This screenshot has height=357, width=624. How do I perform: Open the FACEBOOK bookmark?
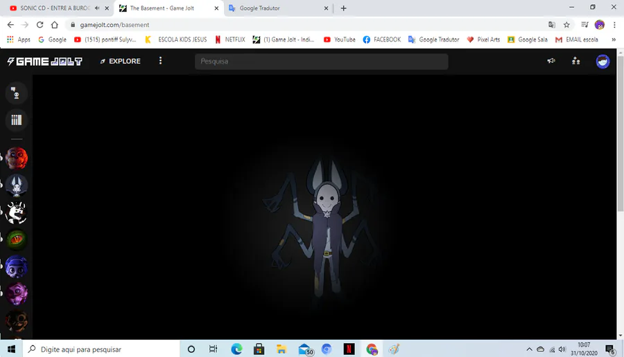(x=381, y=39)
